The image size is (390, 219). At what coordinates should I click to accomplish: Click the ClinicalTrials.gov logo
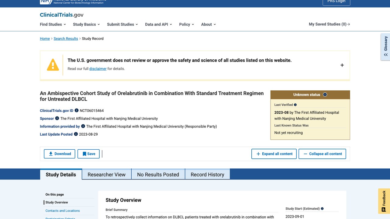pyautogui.click(x=62, y=15)
